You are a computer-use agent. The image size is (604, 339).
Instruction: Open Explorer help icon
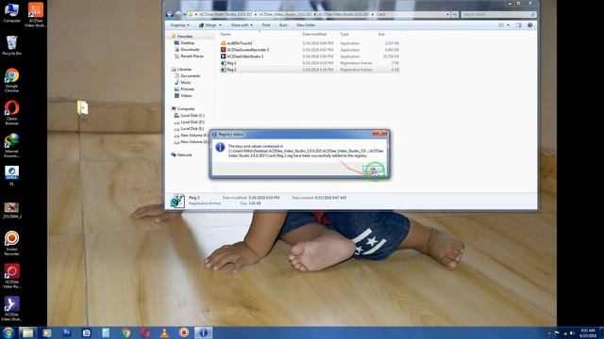tap(530, 25)
